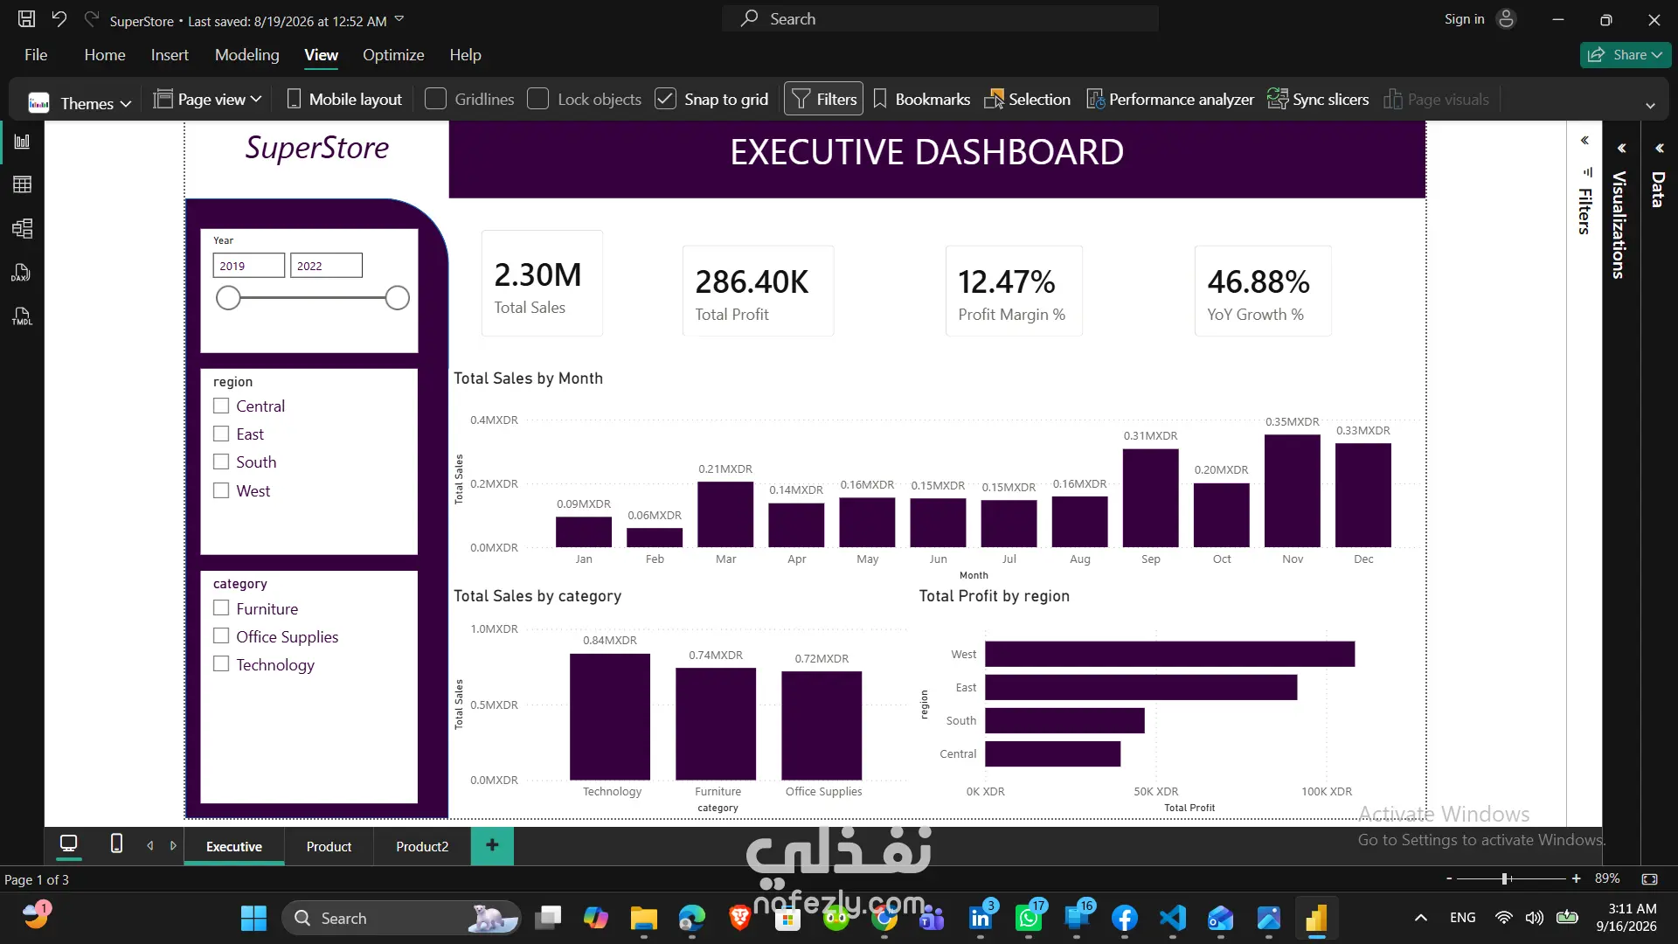
Task: Open the Performance analyzer pane
Action: tap(1169, 100)
